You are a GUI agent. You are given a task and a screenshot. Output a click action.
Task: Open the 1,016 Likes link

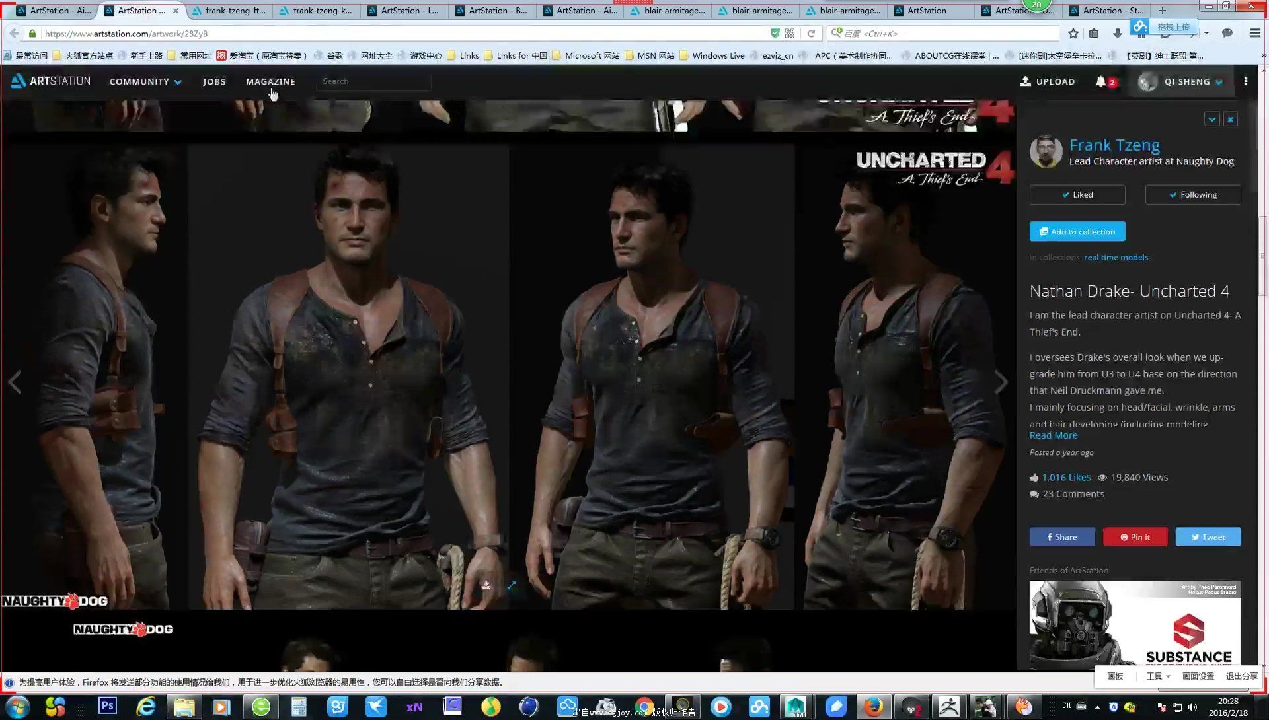click(x=1066, y=478)
